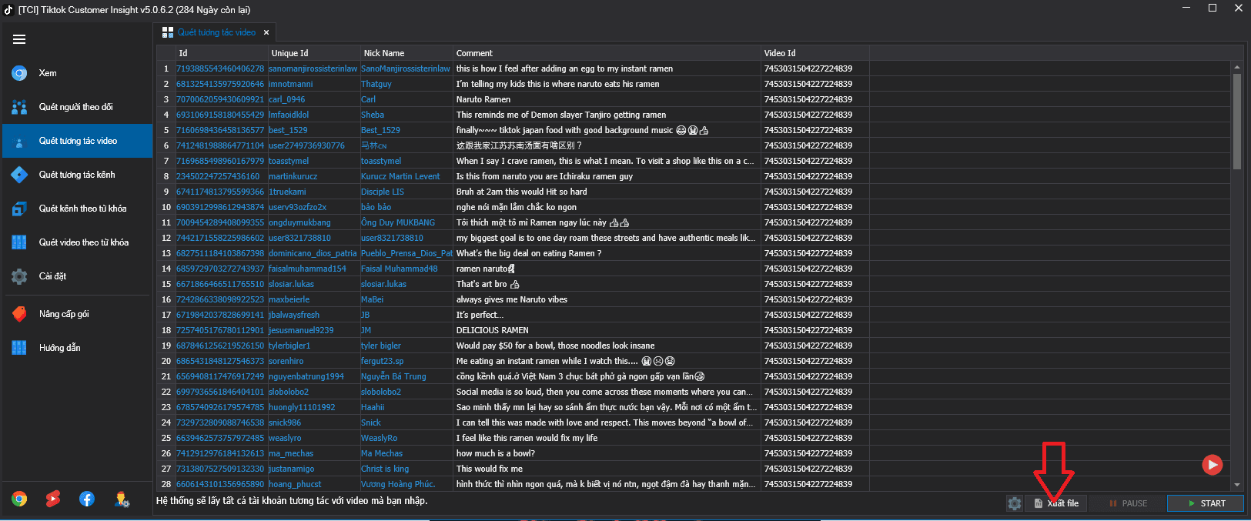Click the scrollbar up arrow

click(1237, 67)
